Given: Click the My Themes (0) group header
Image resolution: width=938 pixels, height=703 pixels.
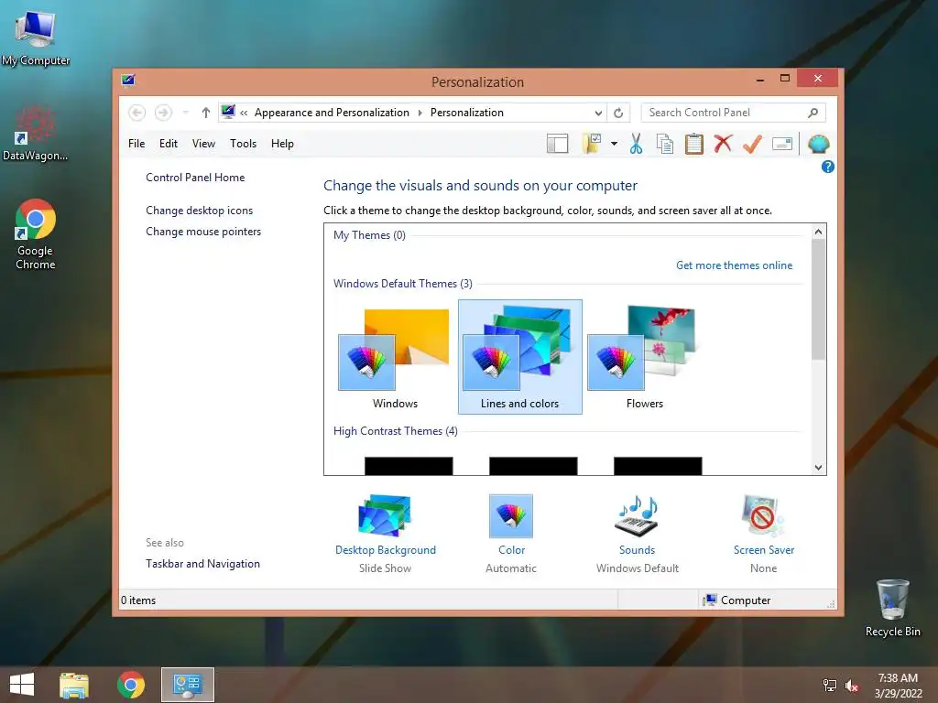Looking at the screenshot, I should [369, 235].
